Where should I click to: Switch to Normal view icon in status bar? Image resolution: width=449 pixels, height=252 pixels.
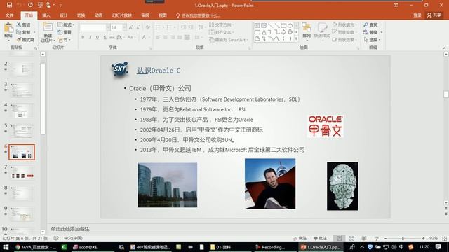[x=339, y=238]
